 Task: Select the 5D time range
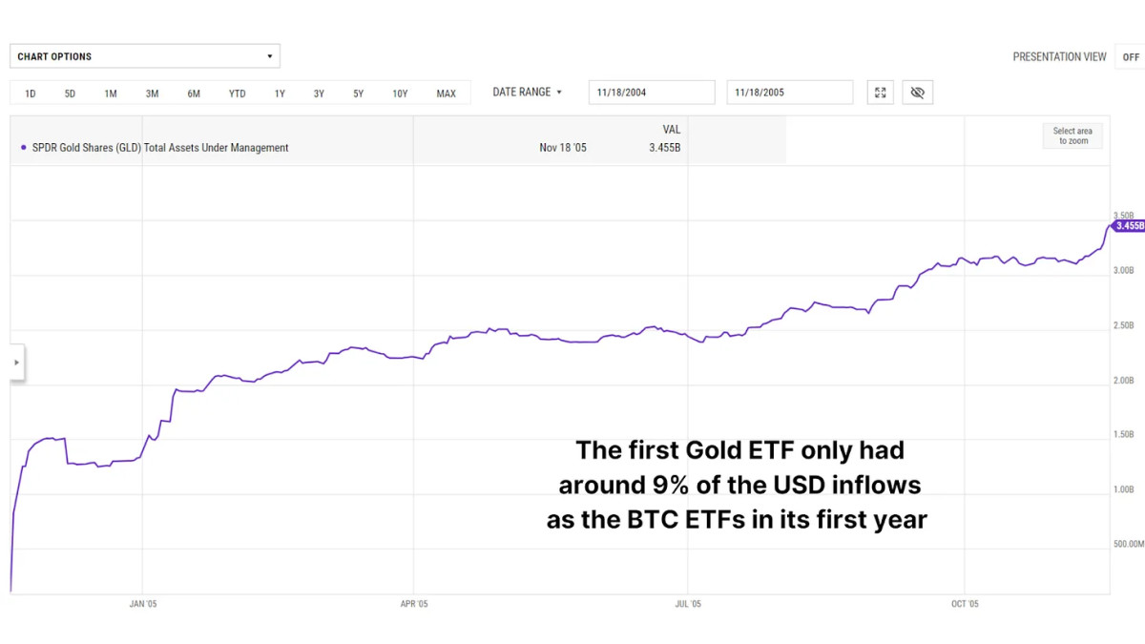[70, 93]
